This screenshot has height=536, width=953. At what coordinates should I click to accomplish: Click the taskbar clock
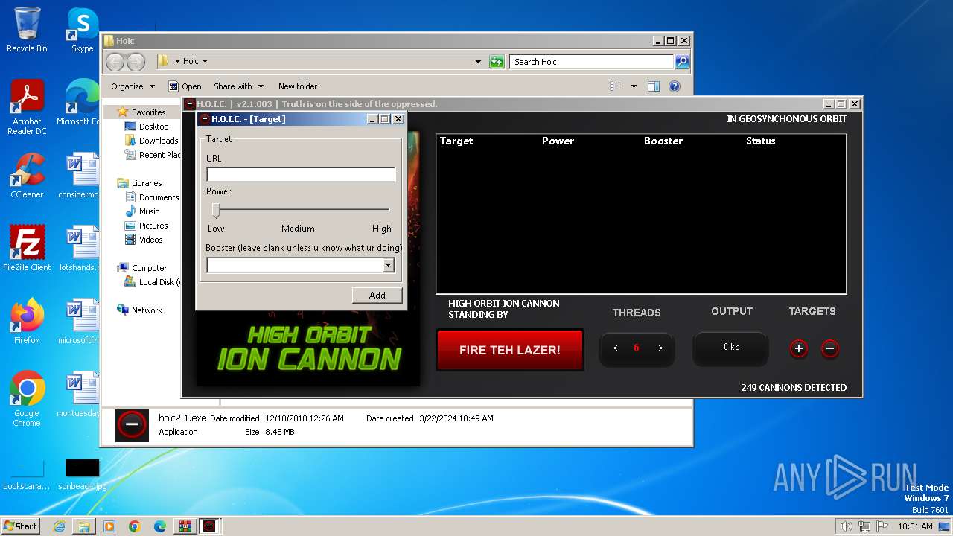click(x=915, y=526)
